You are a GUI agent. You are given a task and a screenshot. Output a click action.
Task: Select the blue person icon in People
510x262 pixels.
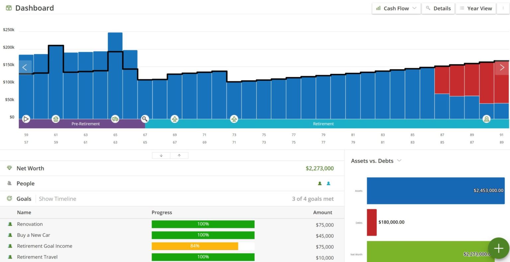tap(328, 183)
